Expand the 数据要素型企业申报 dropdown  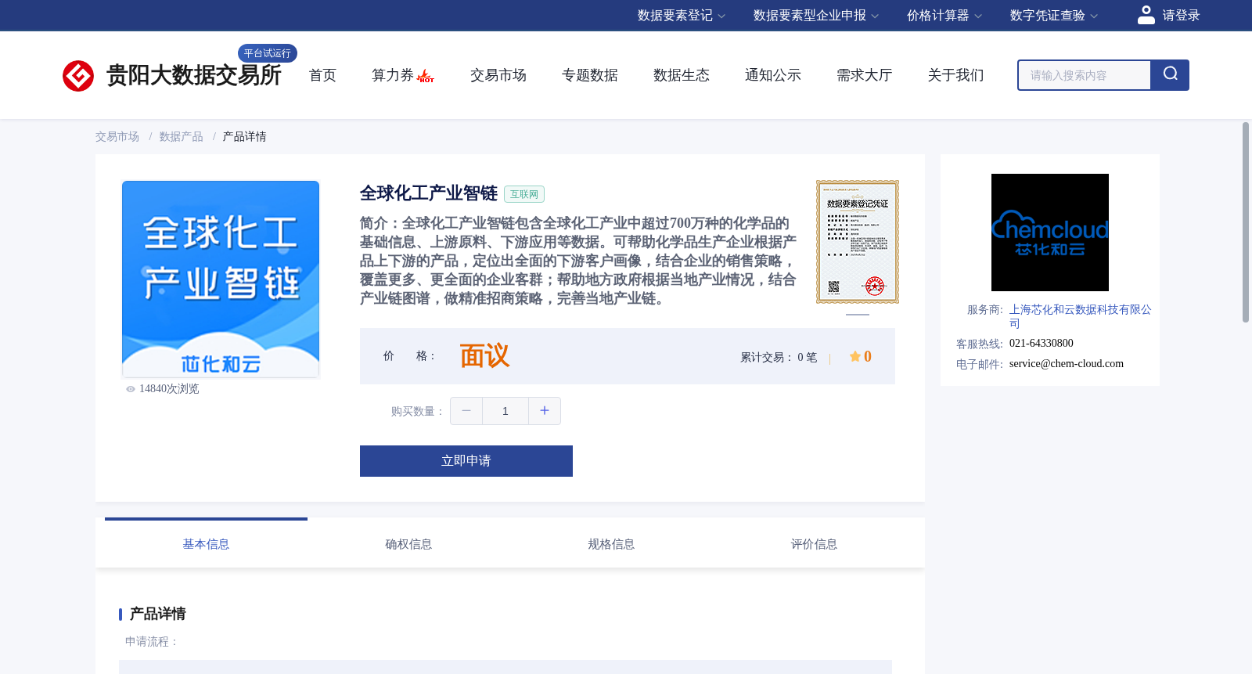(816, 16)
